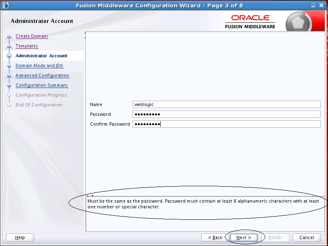Click the sidebar splitter collapse arrows

coord(85,35)
